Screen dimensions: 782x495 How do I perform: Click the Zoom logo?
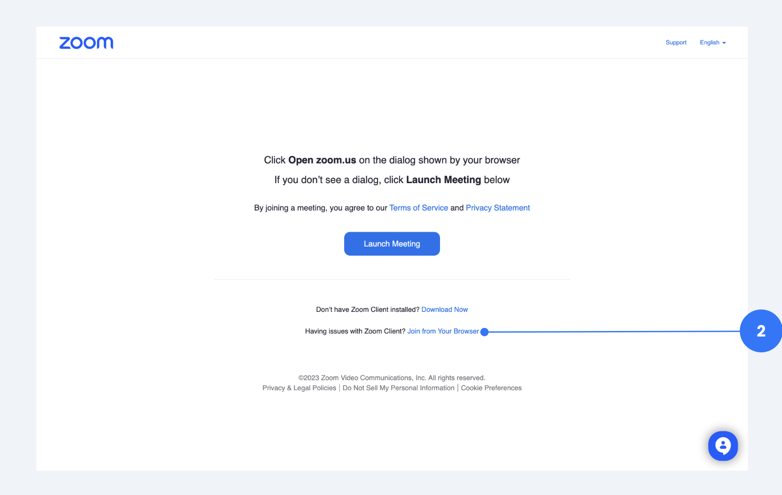[86, 43]
